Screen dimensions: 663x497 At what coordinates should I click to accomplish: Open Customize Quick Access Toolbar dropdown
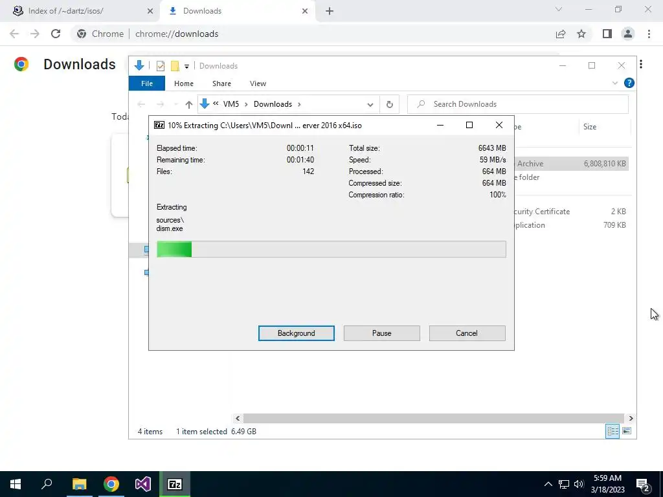(186, 67)
